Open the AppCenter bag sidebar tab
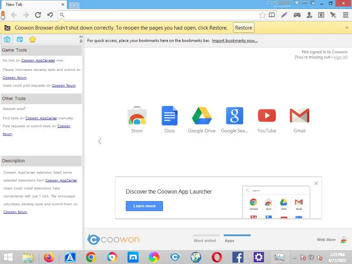The width and height of the screenshot is (352, 264). 7,40
